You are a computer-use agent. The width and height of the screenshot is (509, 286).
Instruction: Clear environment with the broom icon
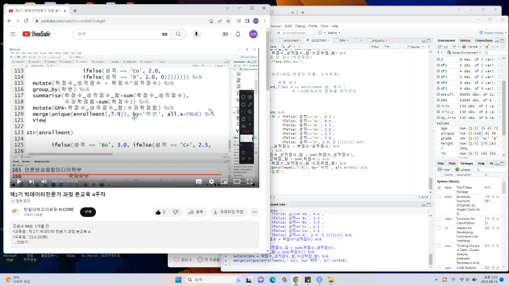(487, 47)
